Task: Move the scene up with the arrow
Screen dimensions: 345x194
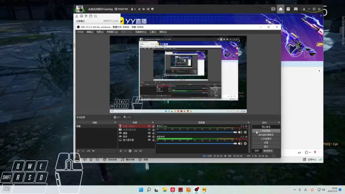Action: (x=88, y=151)
